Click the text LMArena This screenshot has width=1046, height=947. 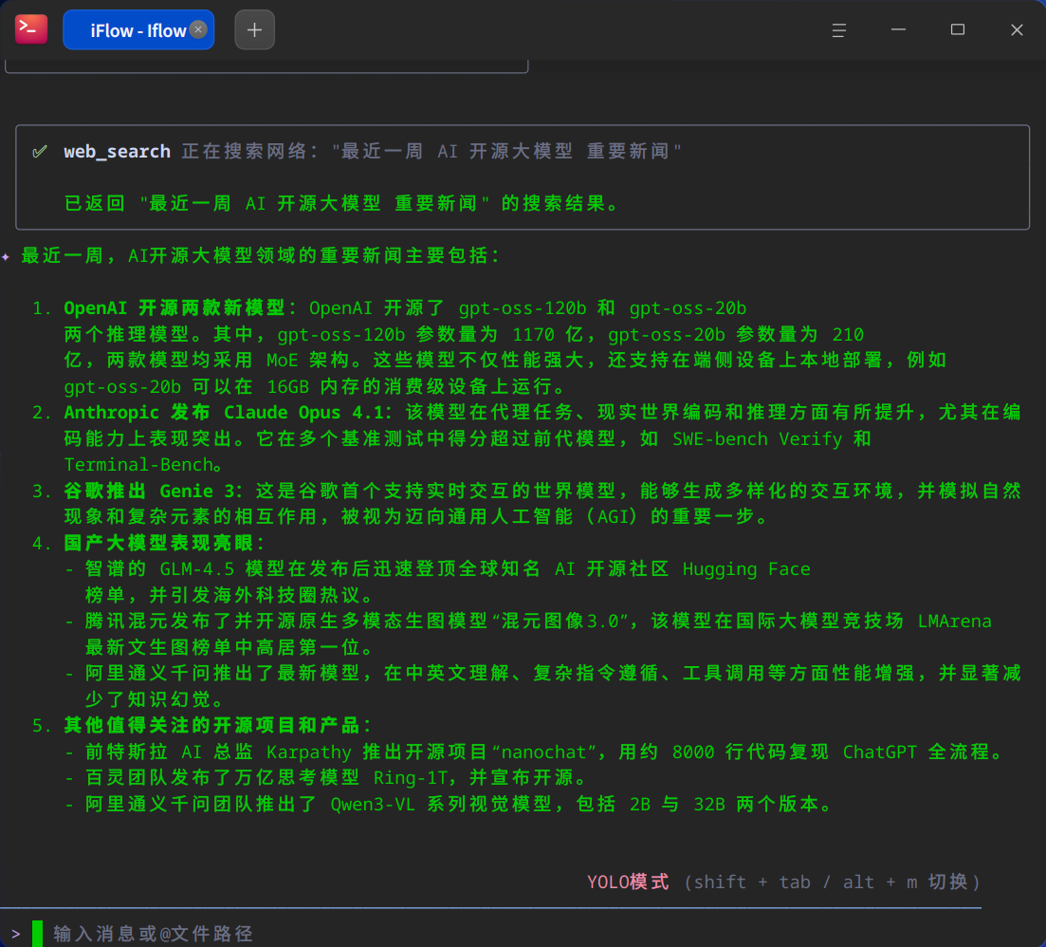click(954, 621)
